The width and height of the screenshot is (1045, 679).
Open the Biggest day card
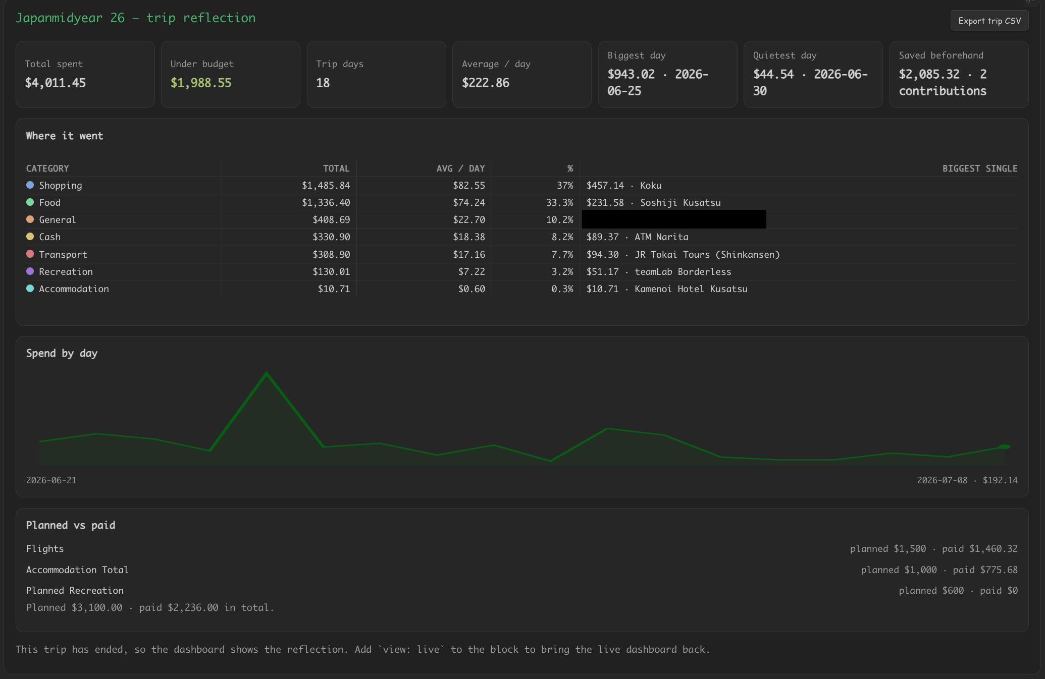(x=667, y=74)
